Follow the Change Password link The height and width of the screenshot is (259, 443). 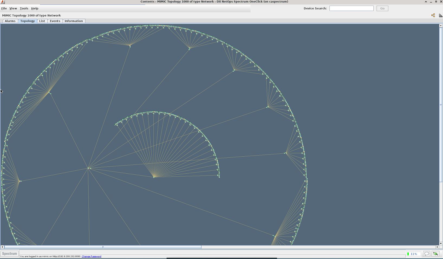[x=91, y=256]
